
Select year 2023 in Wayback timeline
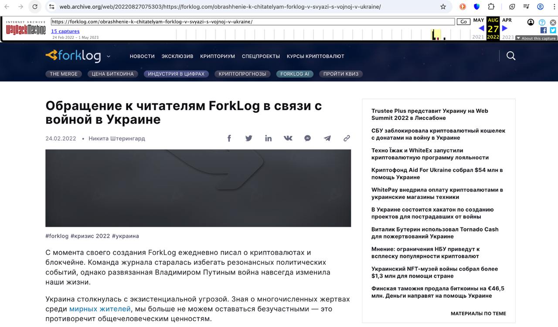click(x=508, y=37)
